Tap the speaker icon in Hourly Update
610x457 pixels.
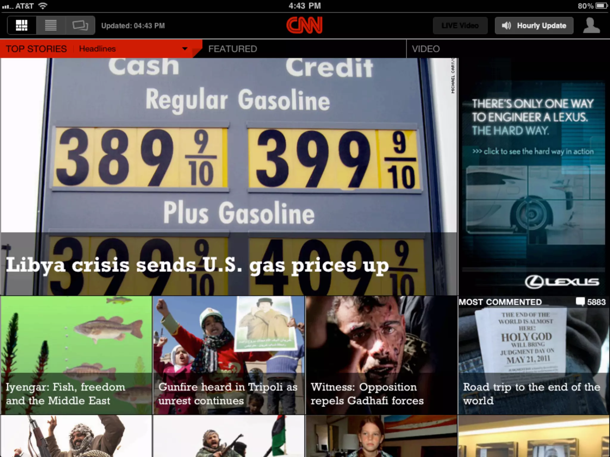[x=506, y=26]
